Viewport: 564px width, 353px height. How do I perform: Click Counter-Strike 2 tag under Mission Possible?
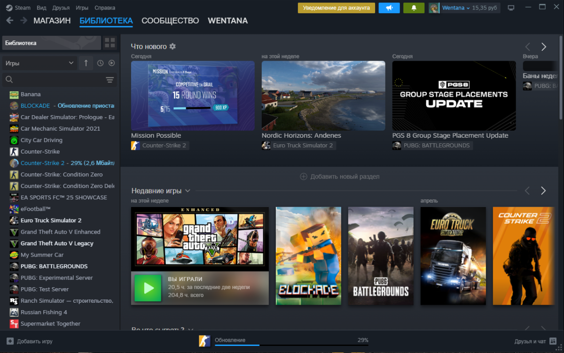click(x=160, y=146)
